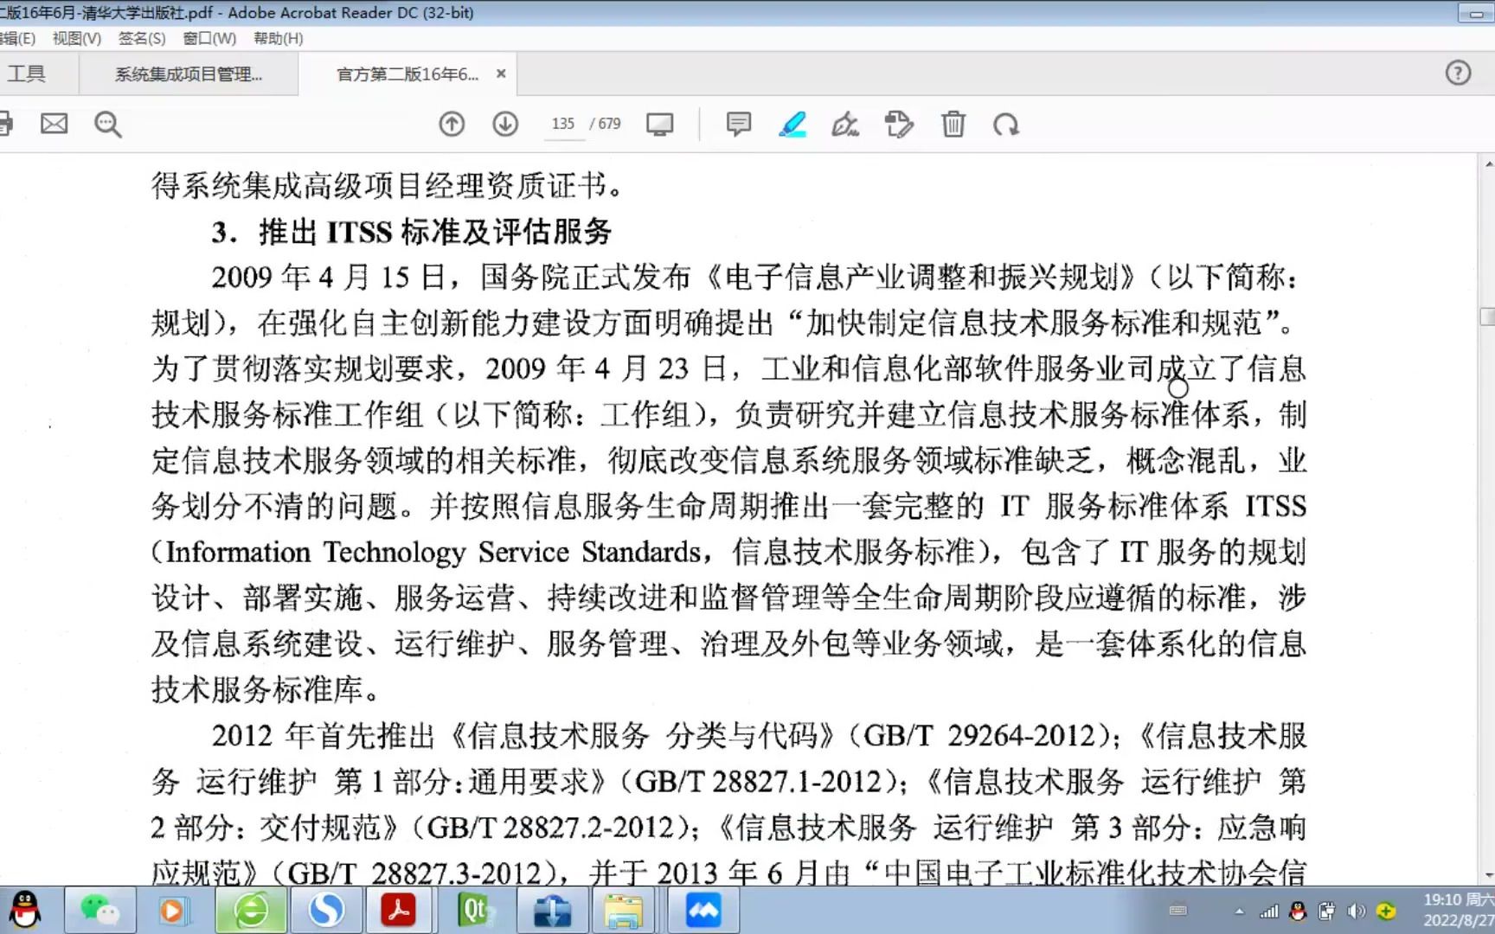Click the heading 推出 ITSS 标准及评估服务
This screenshot has width=1495, height=934.
tap(435, 232)
